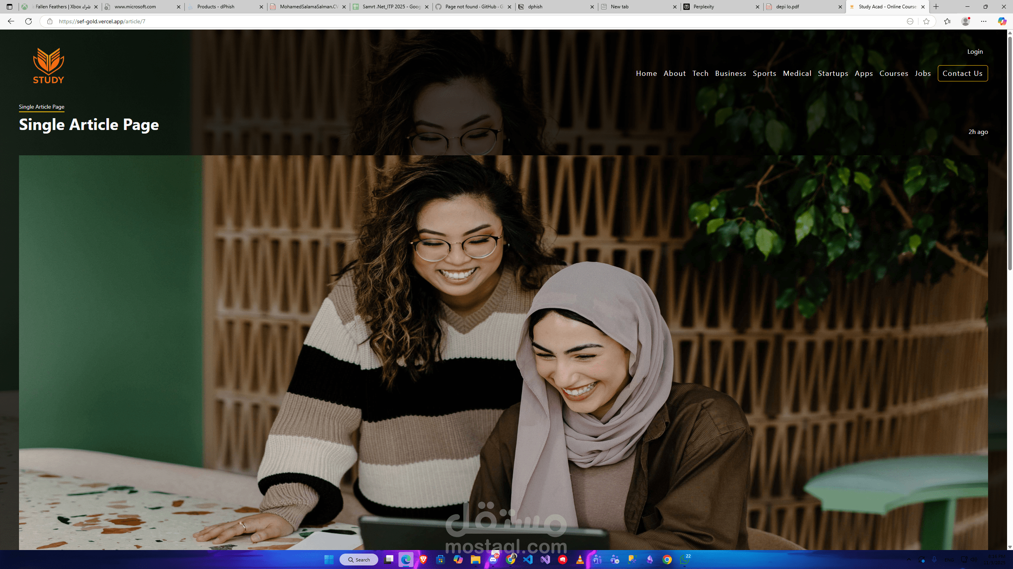The height and width of the screenshot is (569, 1013).
Task: Click the browser profile avatar
Action: (966, 21)
